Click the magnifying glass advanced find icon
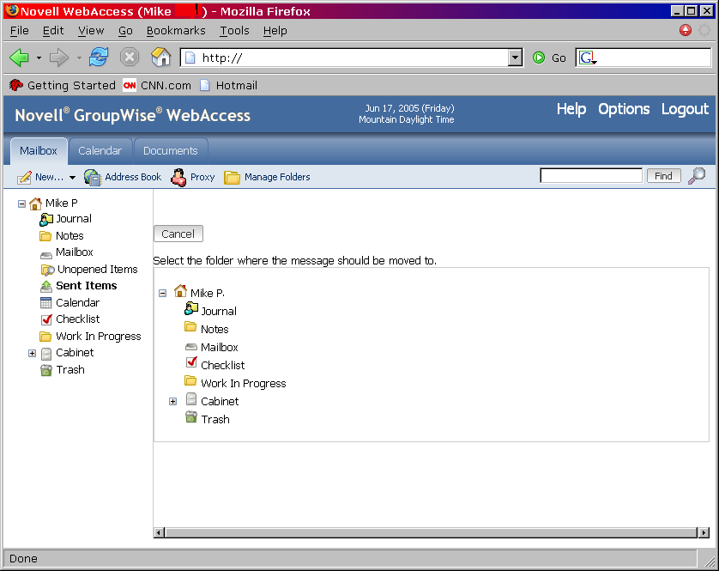 click(x=697, y=176)
